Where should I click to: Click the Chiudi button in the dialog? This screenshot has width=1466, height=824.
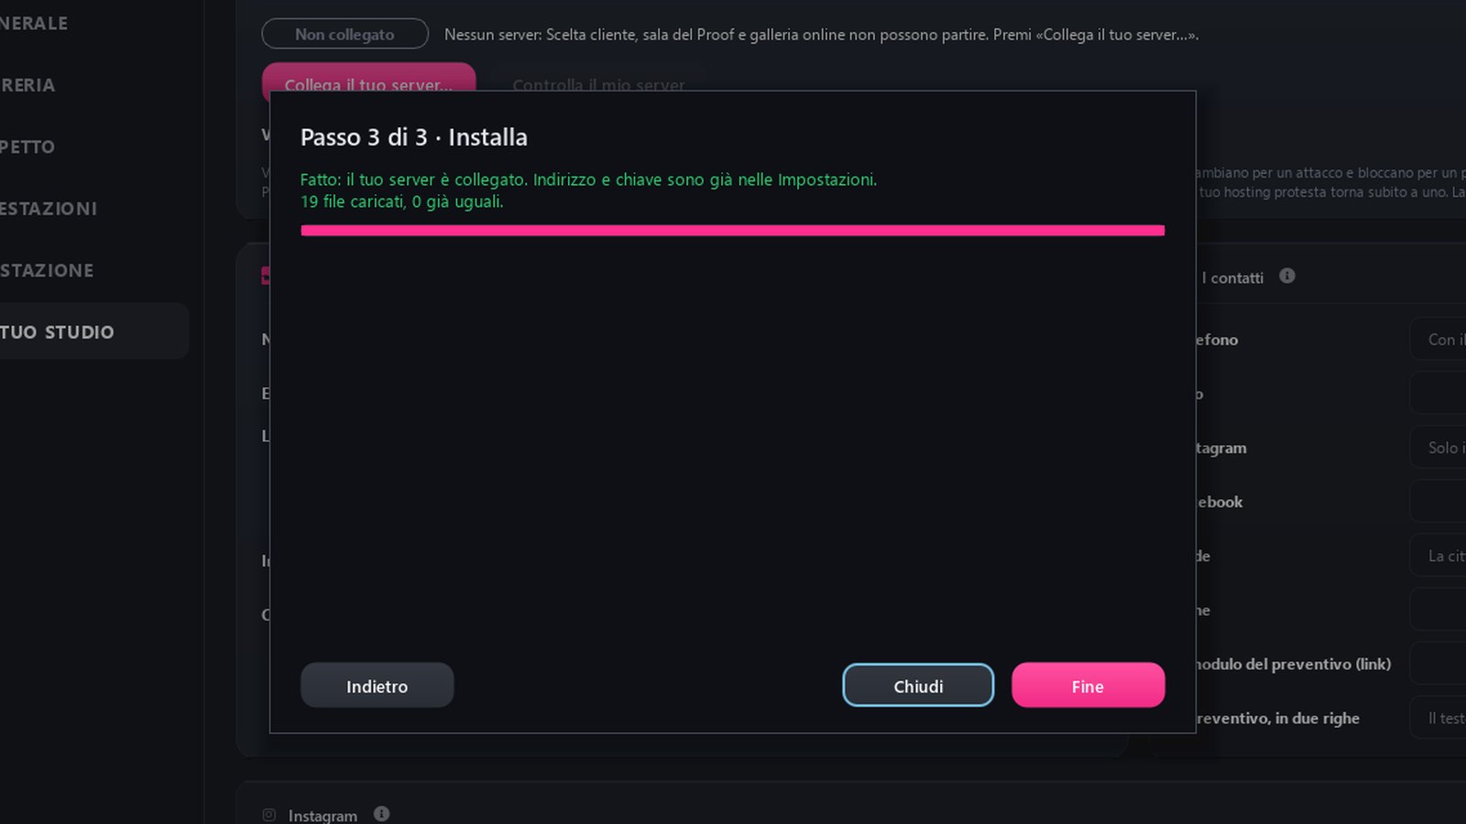click(x=918, y=685)
